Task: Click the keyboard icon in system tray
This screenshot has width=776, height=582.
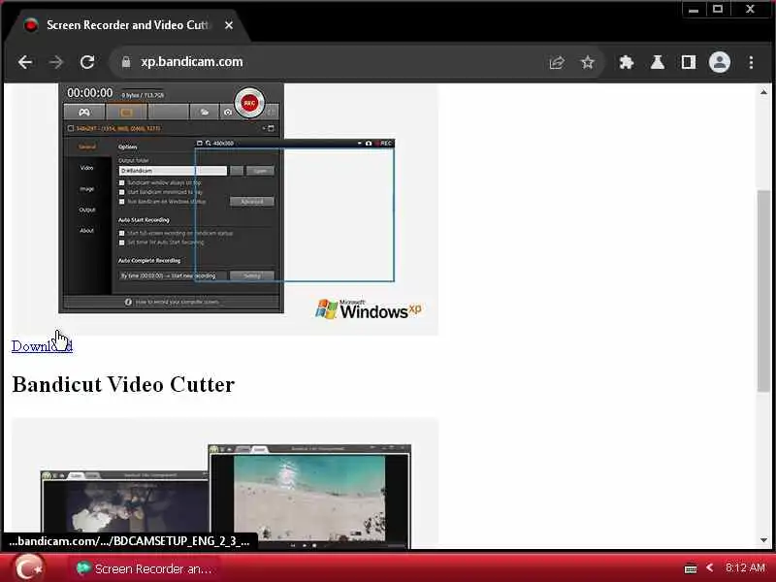Action: 691,568
